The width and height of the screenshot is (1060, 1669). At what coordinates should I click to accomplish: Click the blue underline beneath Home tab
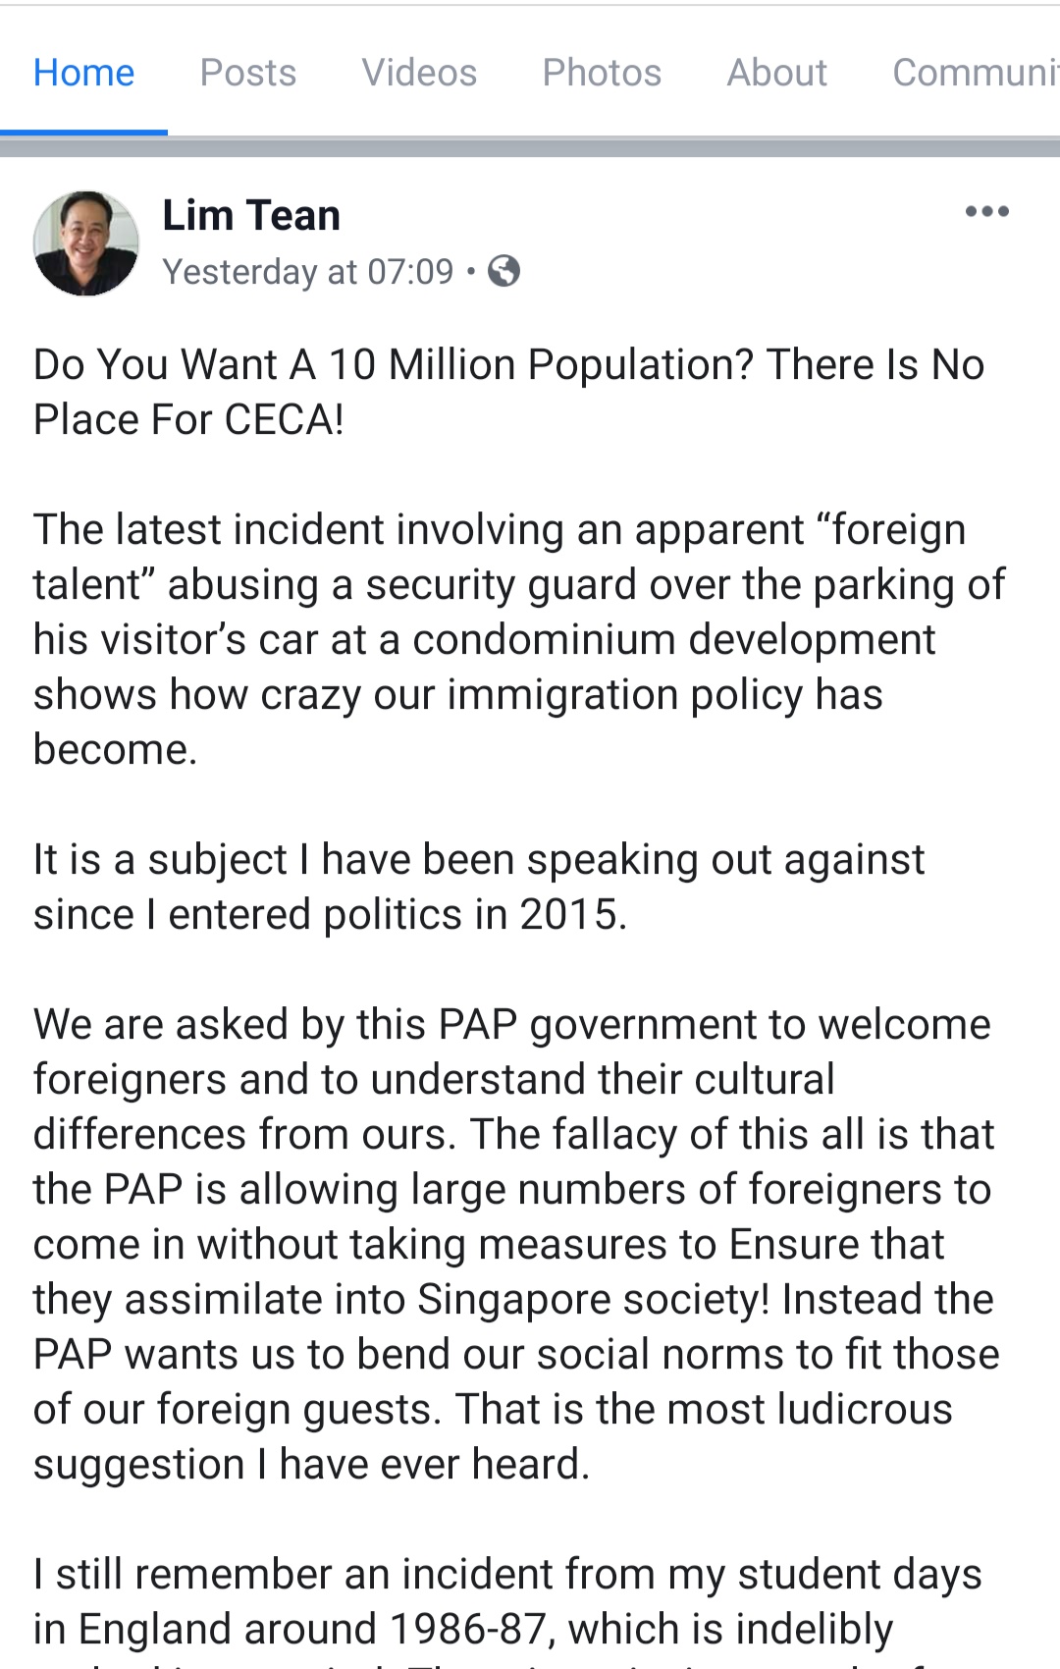(83, 132)
